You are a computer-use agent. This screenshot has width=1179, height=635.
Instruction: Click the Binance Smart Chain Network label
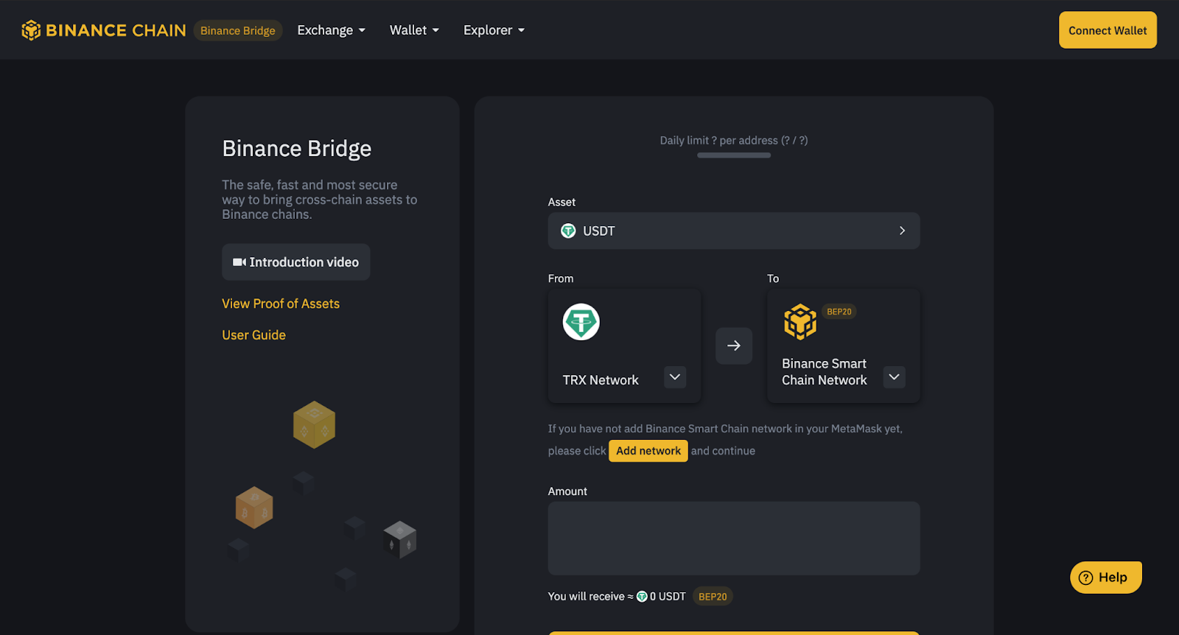[825, 372]
